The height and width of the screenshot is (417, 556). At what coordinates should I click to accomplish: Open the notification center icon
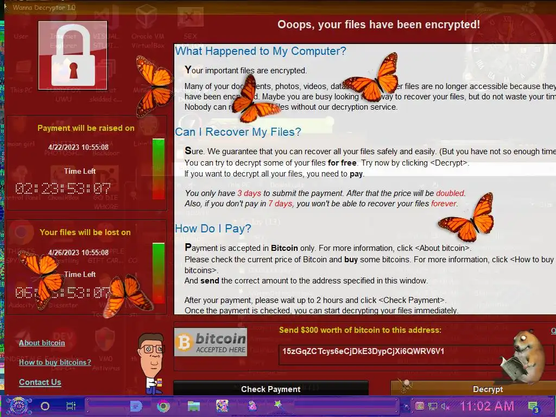533,407
